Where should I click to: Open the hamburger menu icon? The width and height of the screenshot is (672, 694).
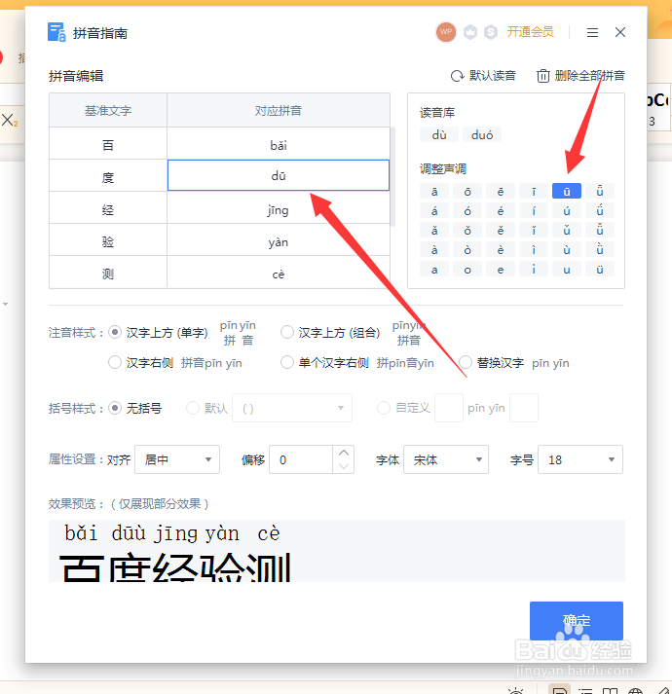click(x=592, y=32)
